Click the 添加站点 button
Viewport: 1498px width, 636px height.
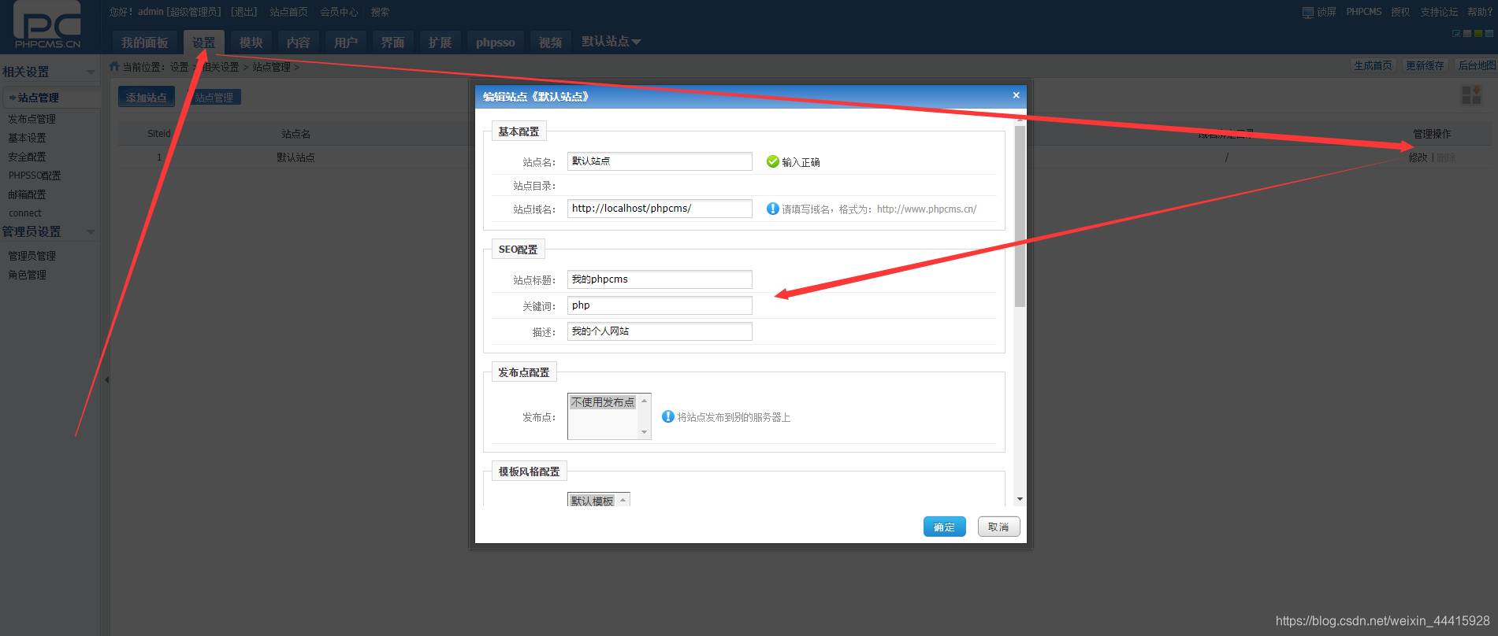point(147,97)
